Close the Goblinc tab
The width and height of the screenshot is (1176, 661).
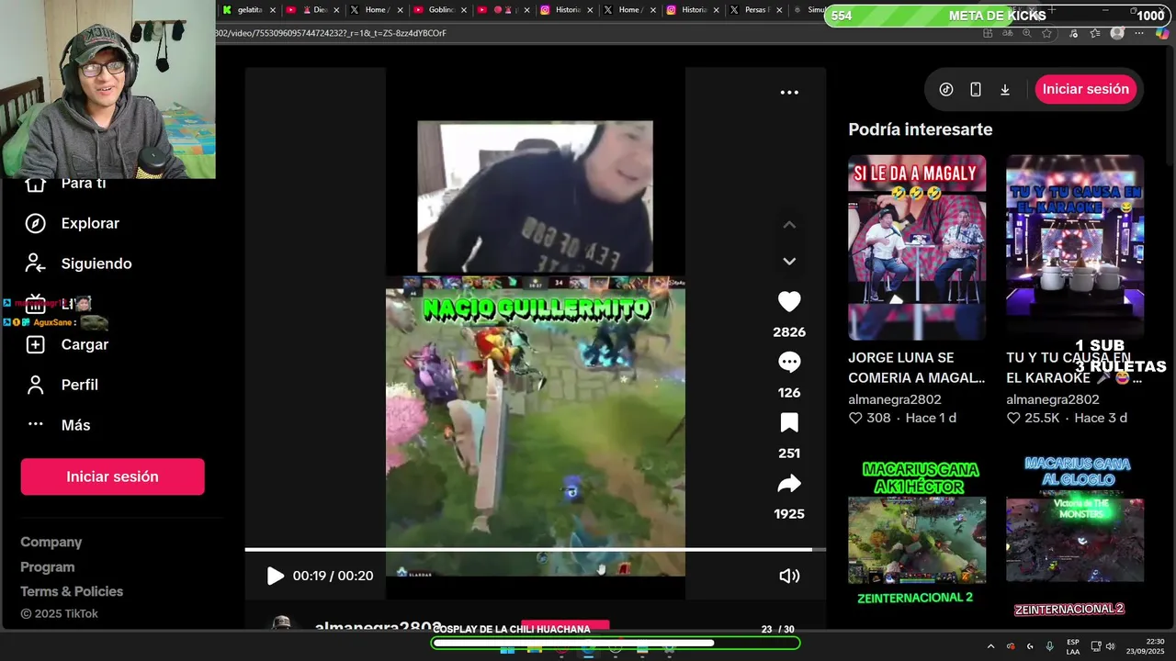(463, 10)
